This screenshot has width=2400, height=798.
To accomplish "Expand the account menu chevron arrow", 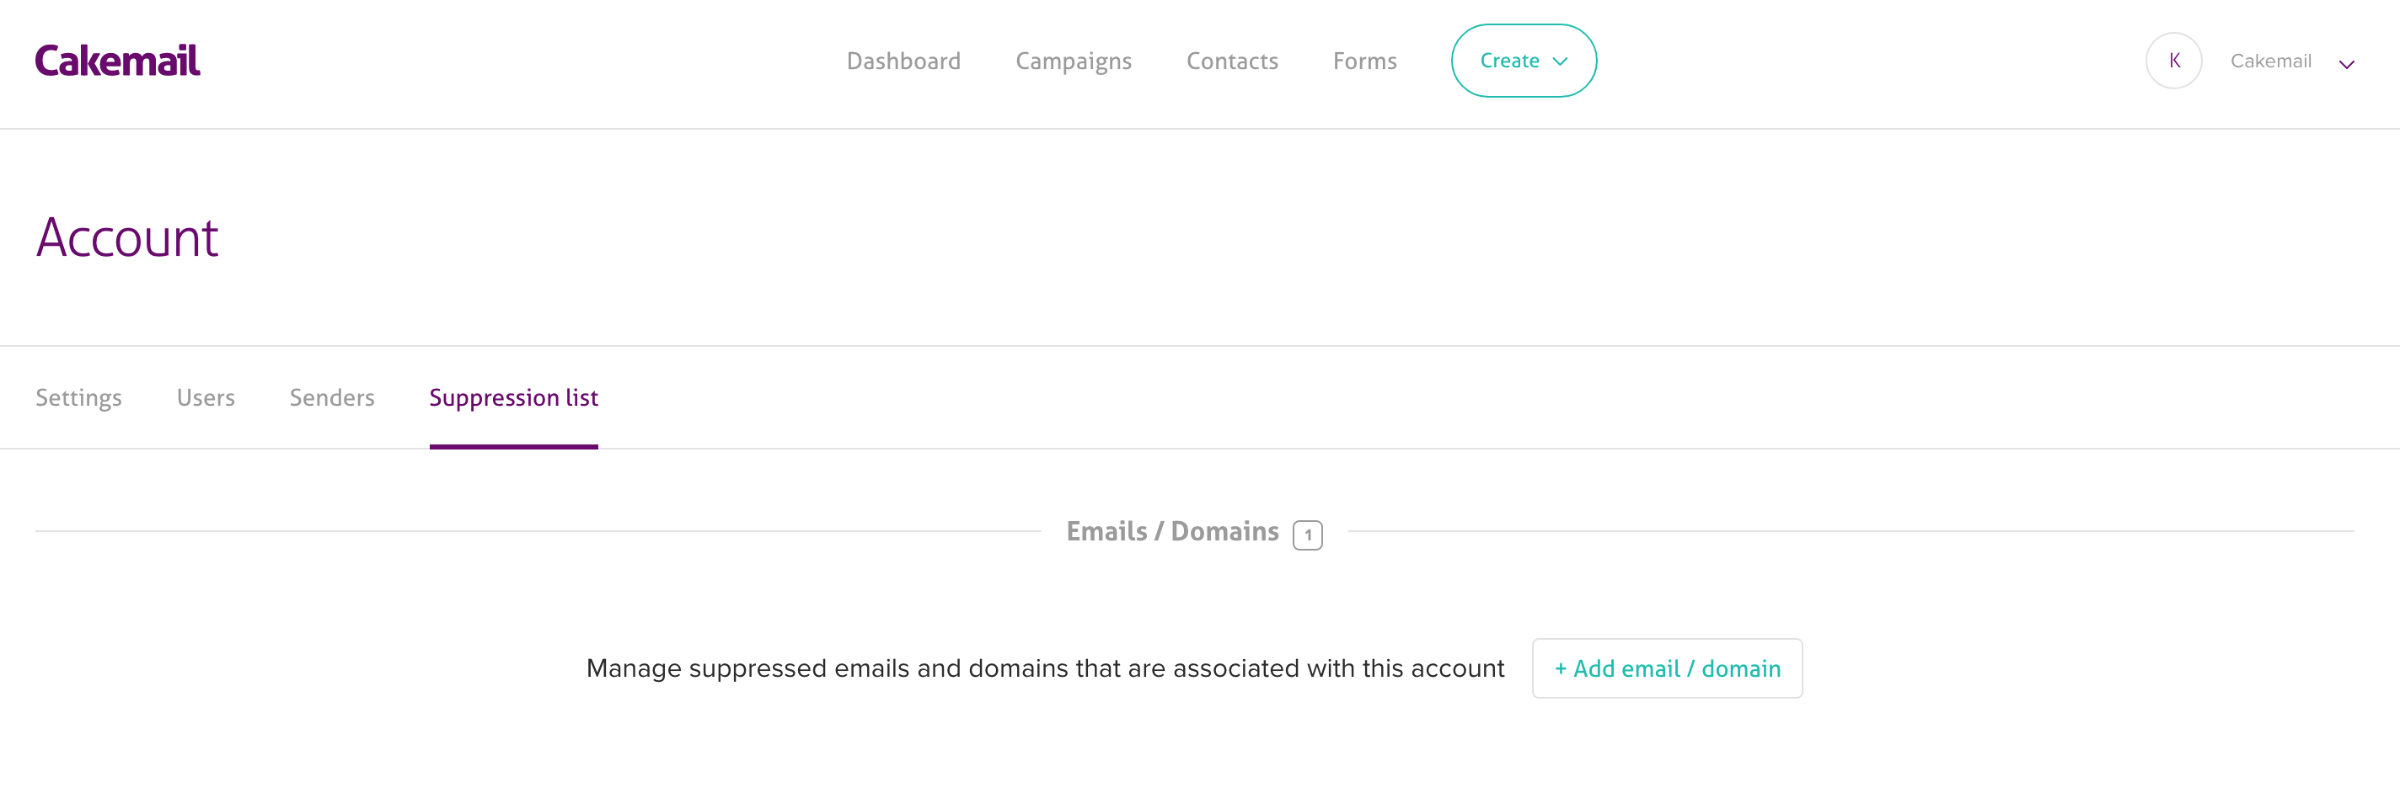I will tap(2346, 64).
